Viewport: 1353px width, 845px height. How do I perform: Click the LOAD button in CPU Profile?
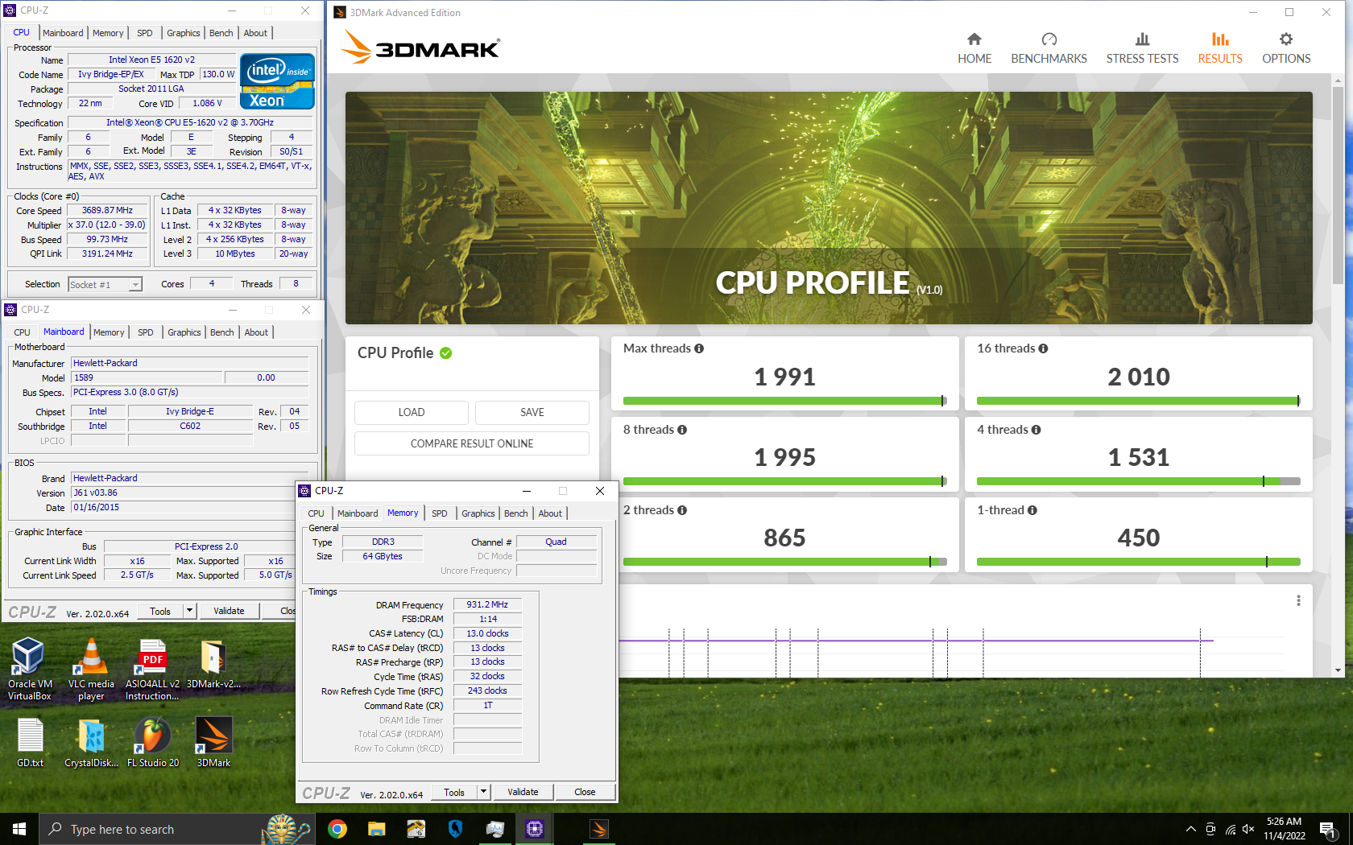(x=411, y=412)
